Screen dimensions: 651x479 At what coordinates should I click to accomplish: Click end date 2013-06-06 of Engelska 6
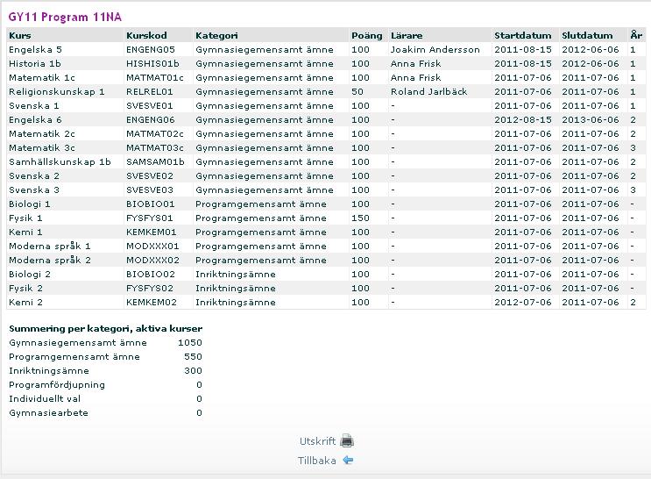591,119
